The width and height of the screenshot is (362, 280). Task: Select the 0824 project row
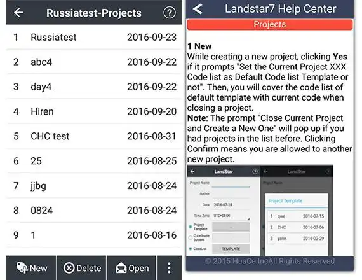click(94, 211)
